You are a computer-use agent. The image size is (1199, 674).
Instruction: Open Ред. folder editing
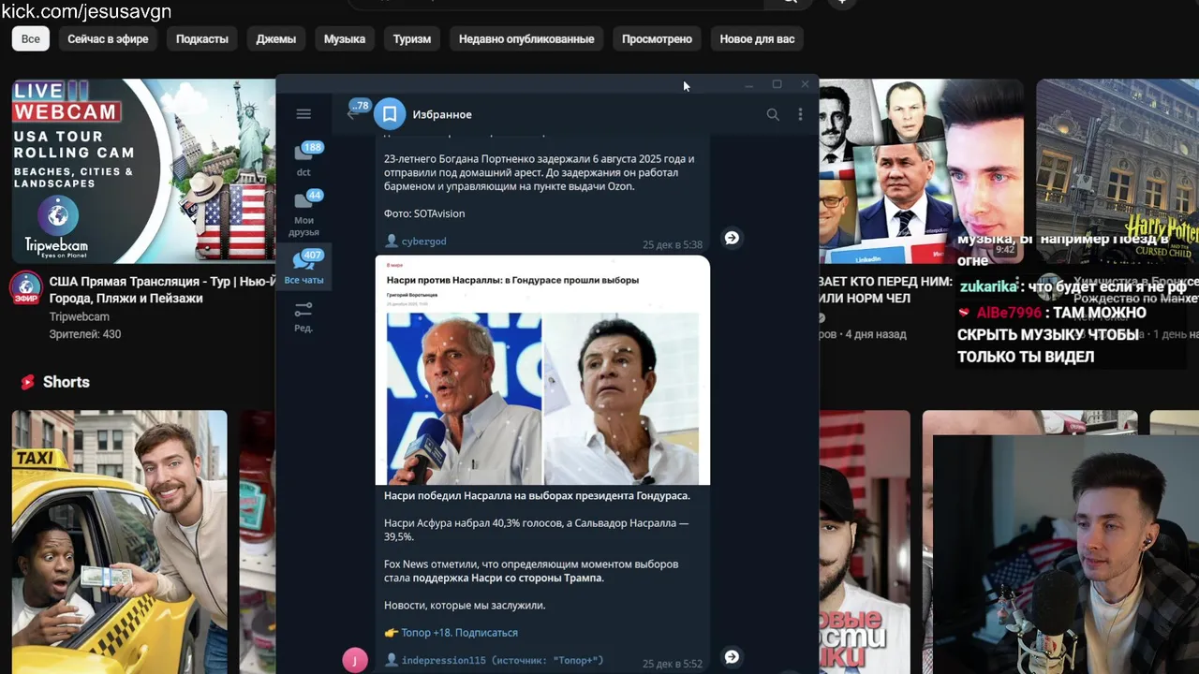[303, 316]
